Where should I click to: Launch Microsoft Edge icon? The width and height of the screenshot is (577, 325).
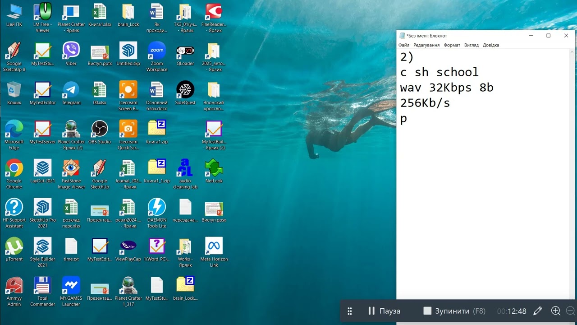point(14,135)
